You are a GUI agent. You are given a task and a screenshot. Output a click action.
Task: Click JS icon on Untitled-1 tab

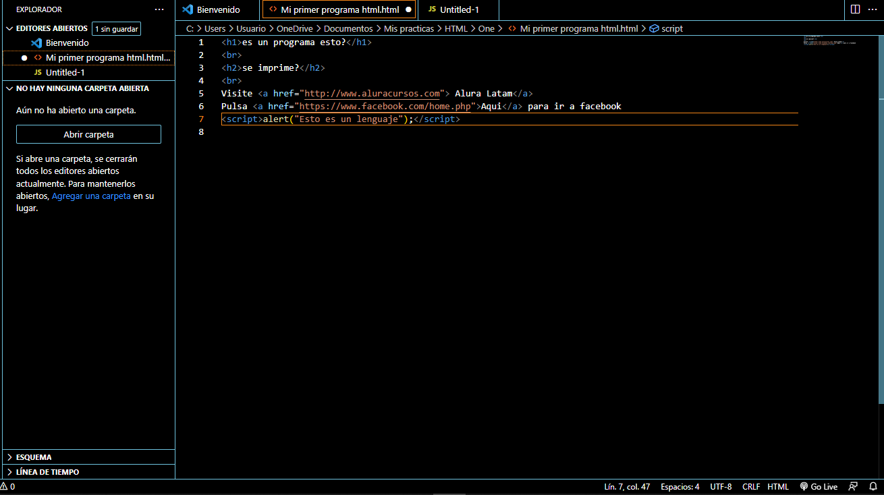click(x=432, y=10)
